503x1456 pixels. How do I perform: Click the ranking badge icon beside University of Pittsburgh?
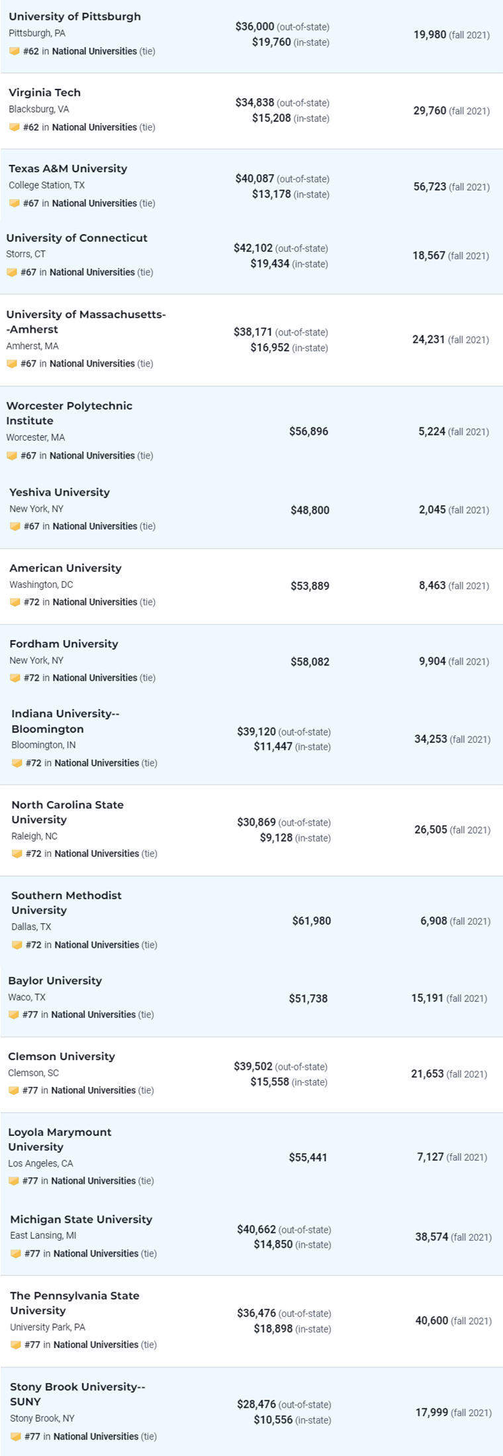pyautogui.click(x=15, y=51)
